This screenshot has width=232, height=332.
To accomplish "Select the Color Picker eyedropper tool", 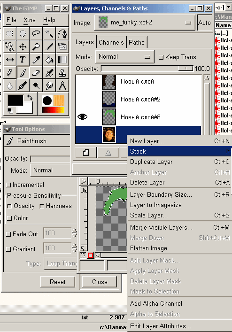I will (36, 60).
